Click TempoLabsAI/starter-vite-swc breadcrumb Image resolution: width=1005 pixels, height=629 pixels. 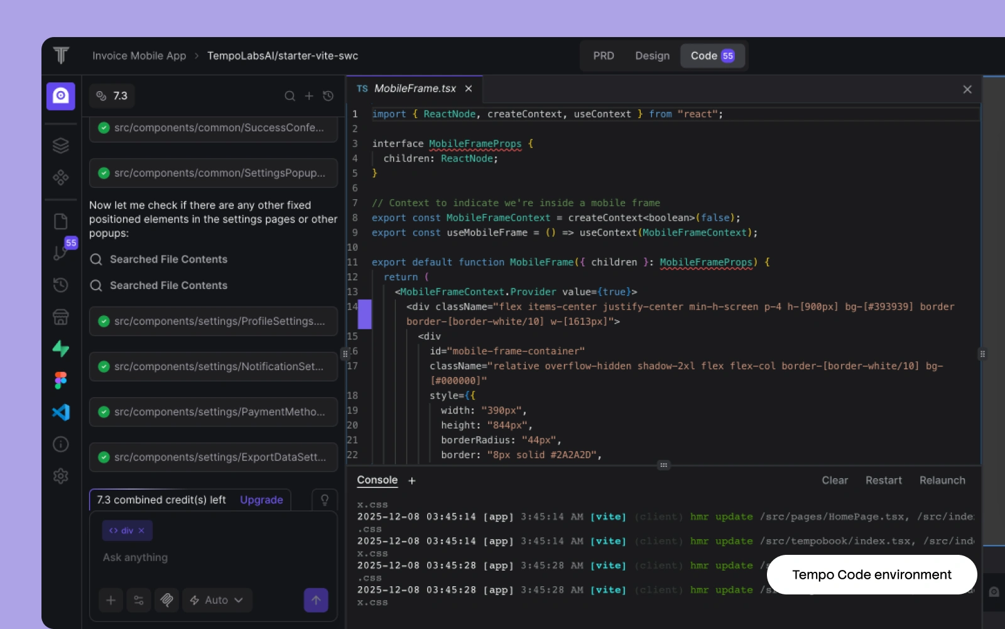(x=283, y=56)
